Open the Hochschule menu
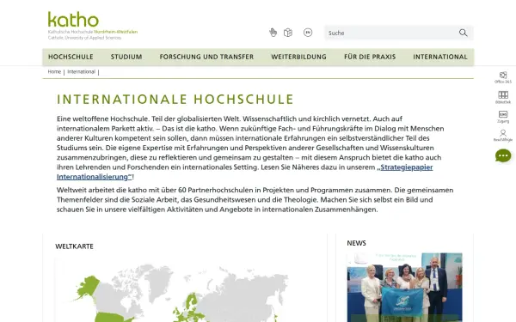 (71, 57)
